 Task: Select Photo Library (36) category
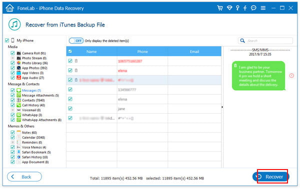point(35,63)
